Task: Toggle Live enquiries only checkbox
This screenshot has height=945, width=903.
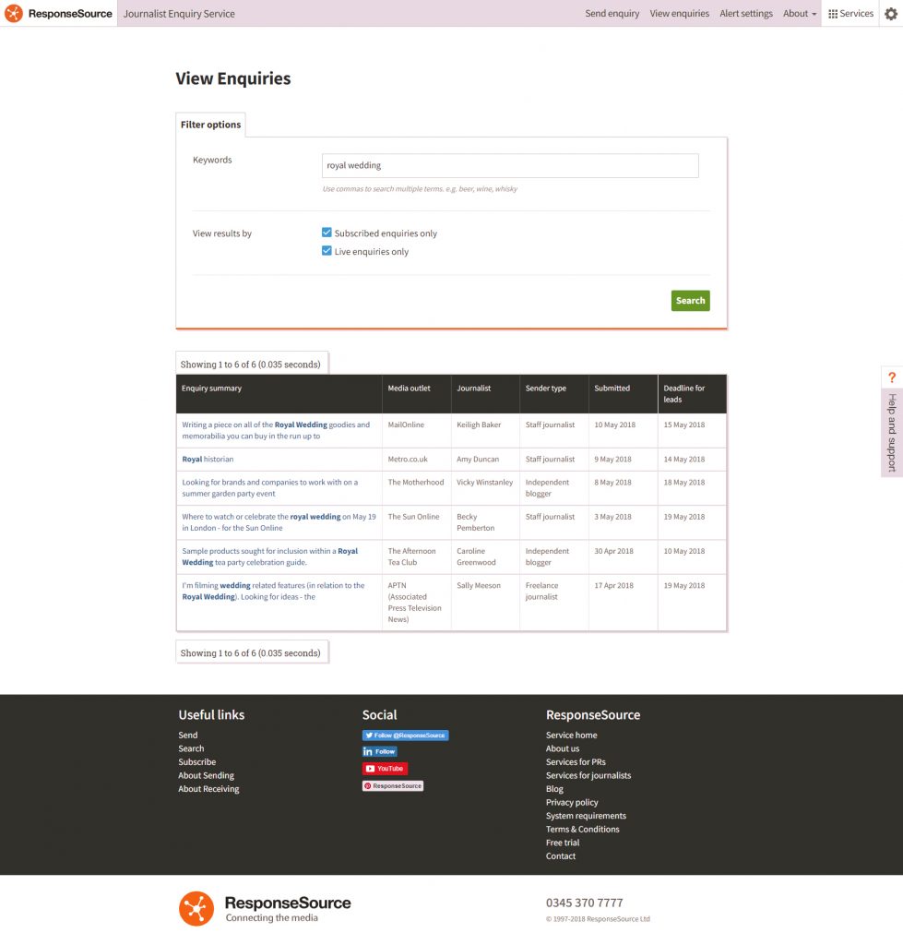Action: coord(327,251)
